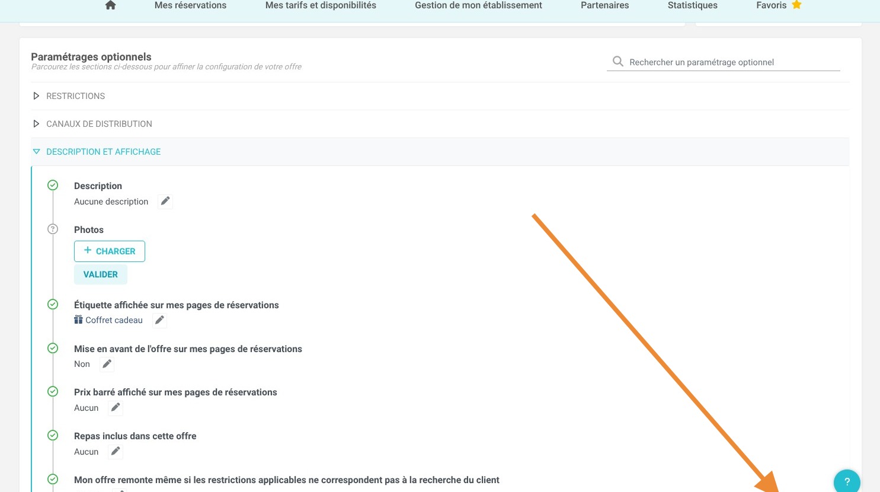
Task: Click the green check beside Mise en avant
Action: point(53,348)
